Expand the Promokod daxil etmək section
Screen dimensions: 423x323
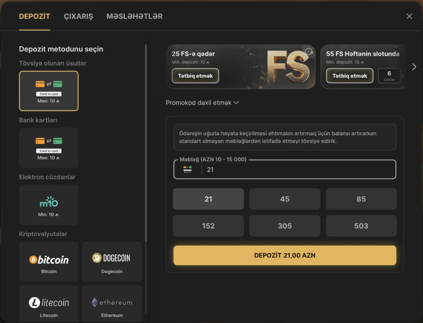click(202, 103)
